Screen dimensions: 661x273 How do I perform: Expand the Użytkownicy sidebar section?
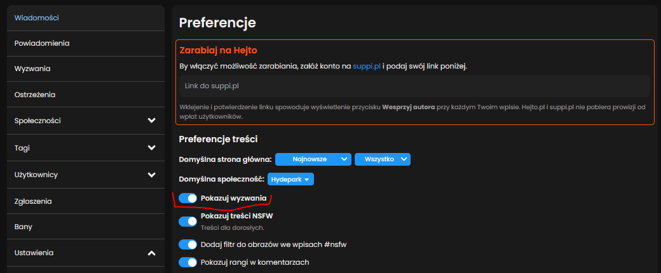tap(151, 175)
